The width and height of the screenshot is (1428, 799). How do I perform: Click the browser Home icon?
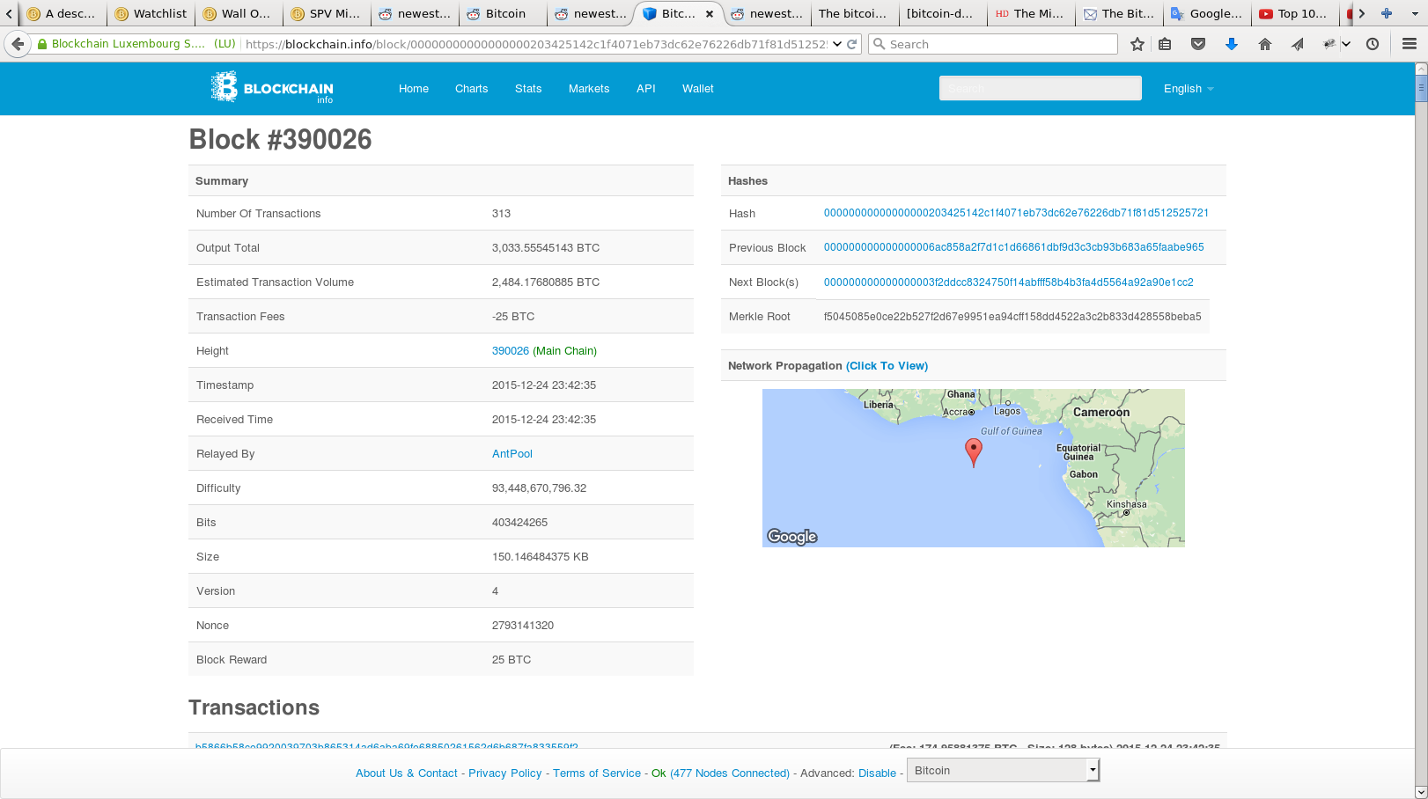1265,44
